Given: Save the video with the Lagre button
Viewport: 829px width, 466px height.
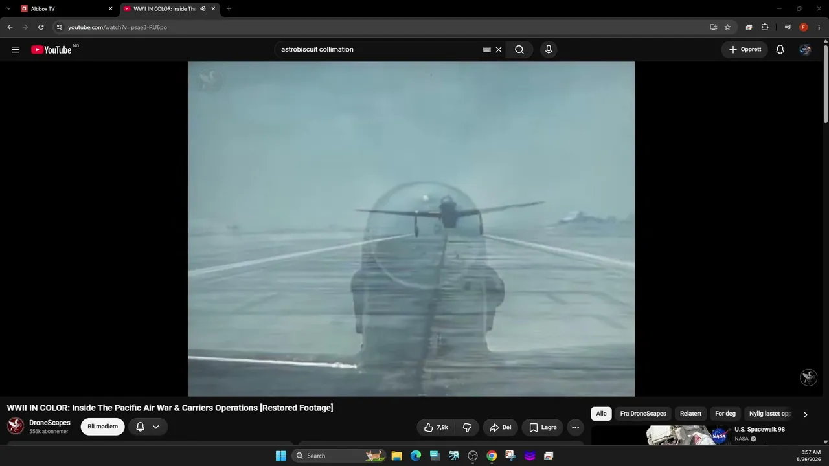Looking at the screenshot, I should tap(543, 427).
